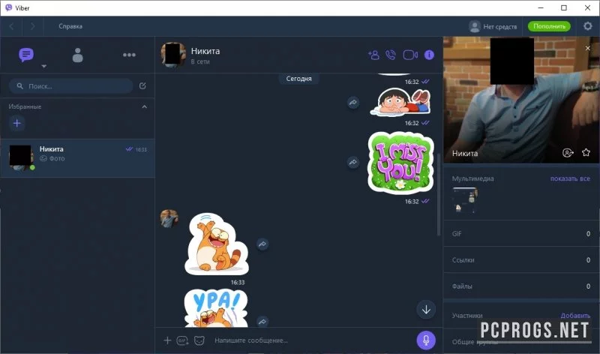Open the More tab three-dots icon
Screen dimensions: 600x354
129,55
